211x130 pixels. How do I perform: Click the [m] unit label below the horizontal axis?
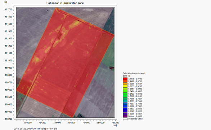click(x=115, y=125)
